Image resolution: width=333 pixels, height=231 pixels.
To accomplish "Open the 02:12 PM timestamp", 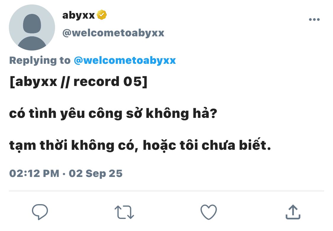I will click(34, 173).
